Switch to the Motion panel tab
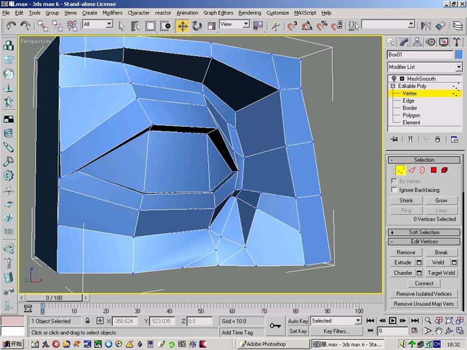This screenshot has height=350, width=467. point(430,42)
